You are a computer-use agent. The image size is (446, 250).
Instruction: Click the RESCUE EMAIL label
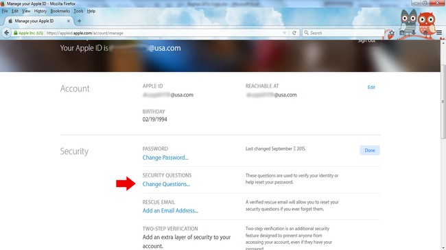pyautogui.click(x=159, y=202)
